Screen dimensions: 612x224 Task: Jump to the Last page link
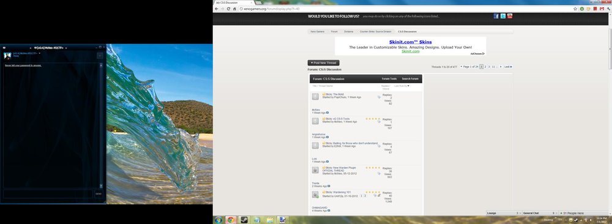(508, 67)
